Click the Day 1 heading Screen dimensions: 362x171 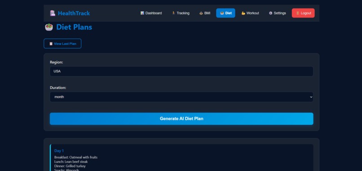pos(59,151)
